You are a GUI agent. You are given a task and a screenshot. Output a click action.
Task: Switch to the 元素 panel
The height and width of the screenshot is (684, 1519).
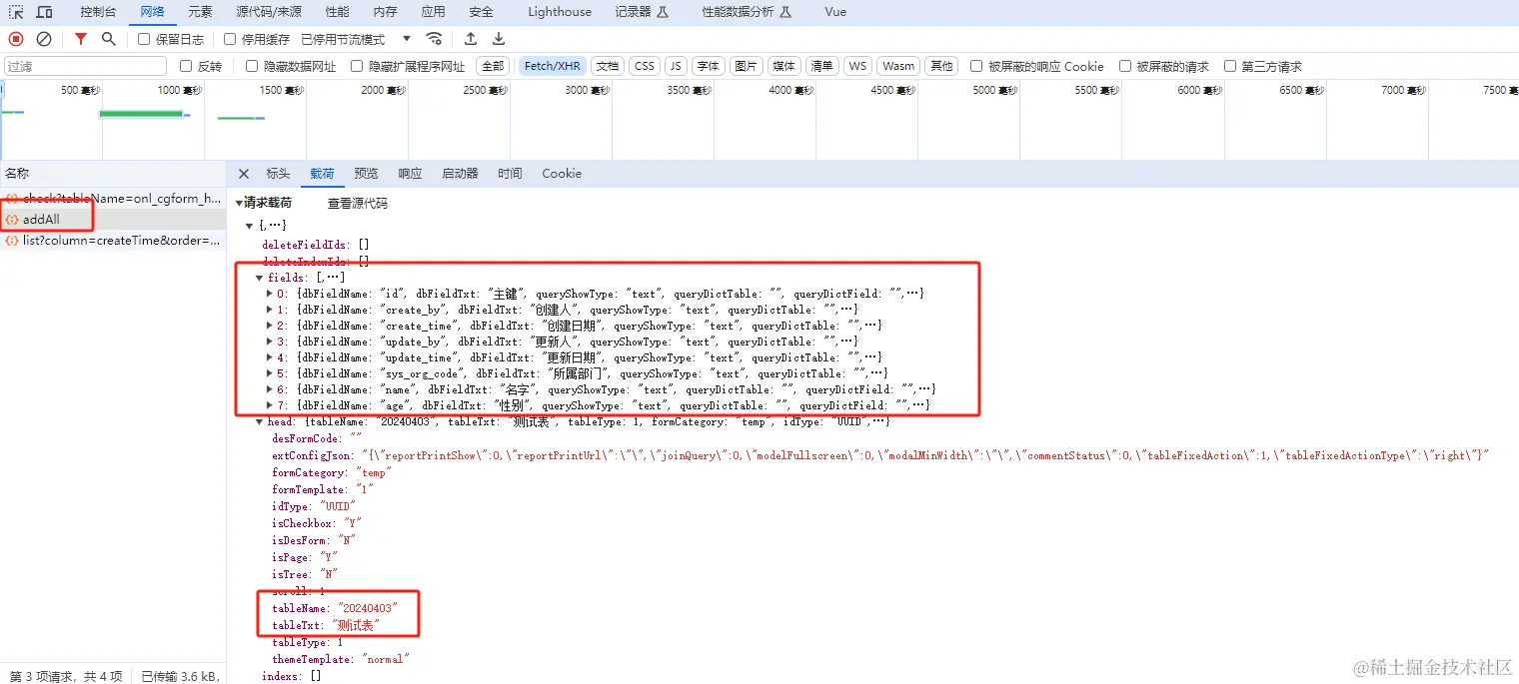click(x=200, y=12)
